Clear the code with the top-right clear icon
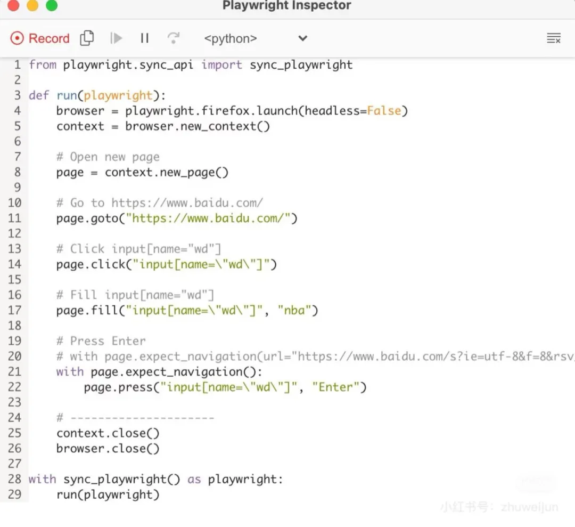575x527 pixels. [554, 38]
